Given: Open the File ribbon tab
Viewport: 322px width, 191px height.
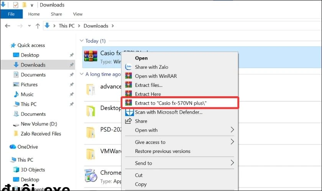Looking at the screenshot, I should point(11,14).
